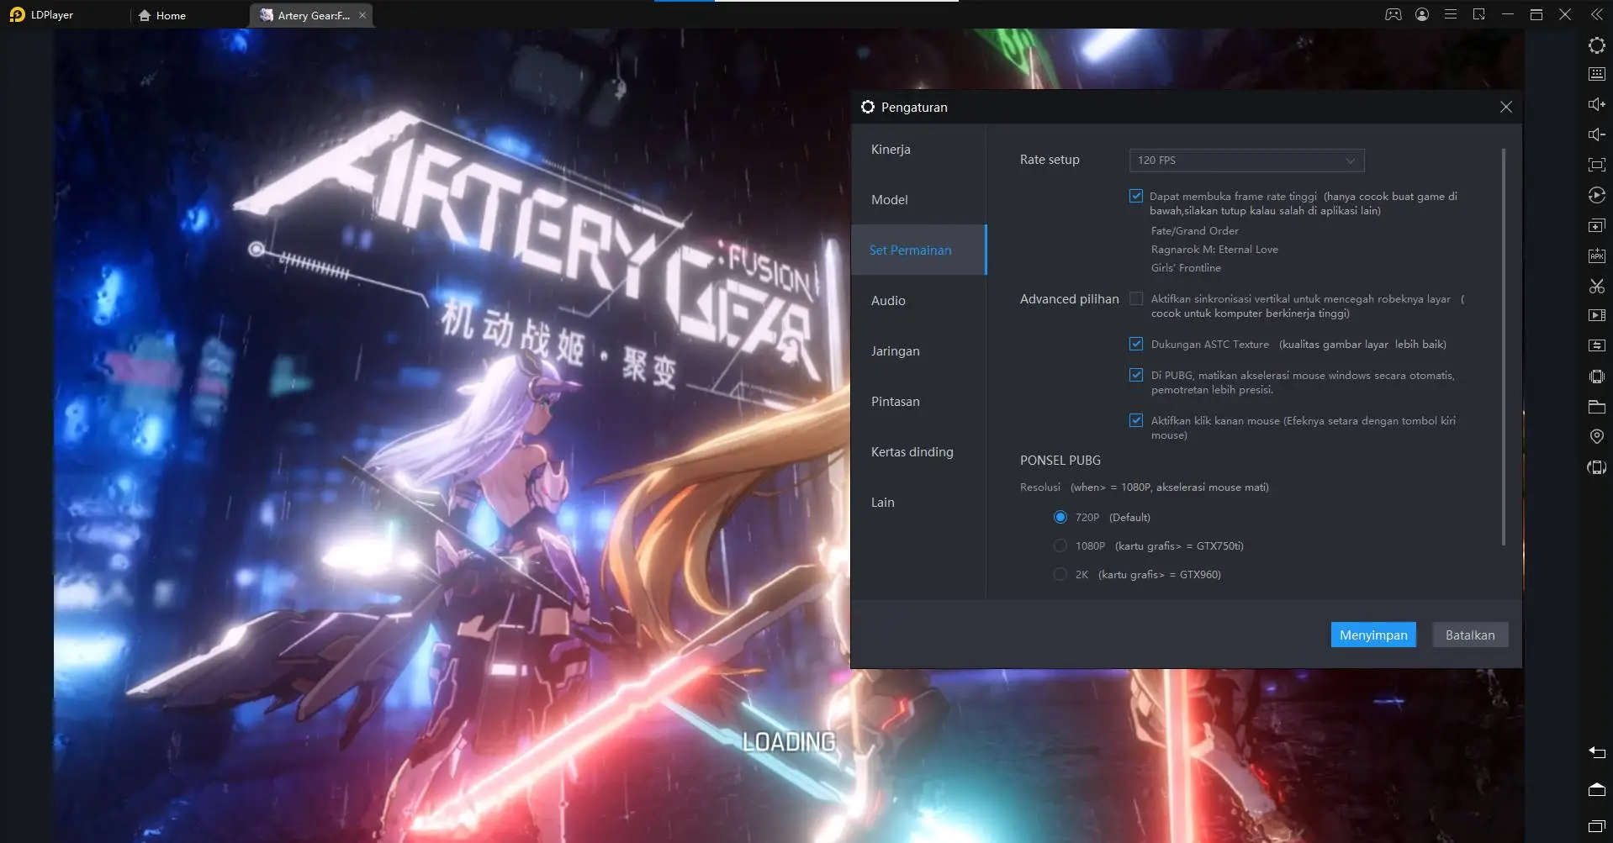Toggle fullscreen mode in the sidebar
Screen dimensions: 1613x843
(x=1596, y=165)
